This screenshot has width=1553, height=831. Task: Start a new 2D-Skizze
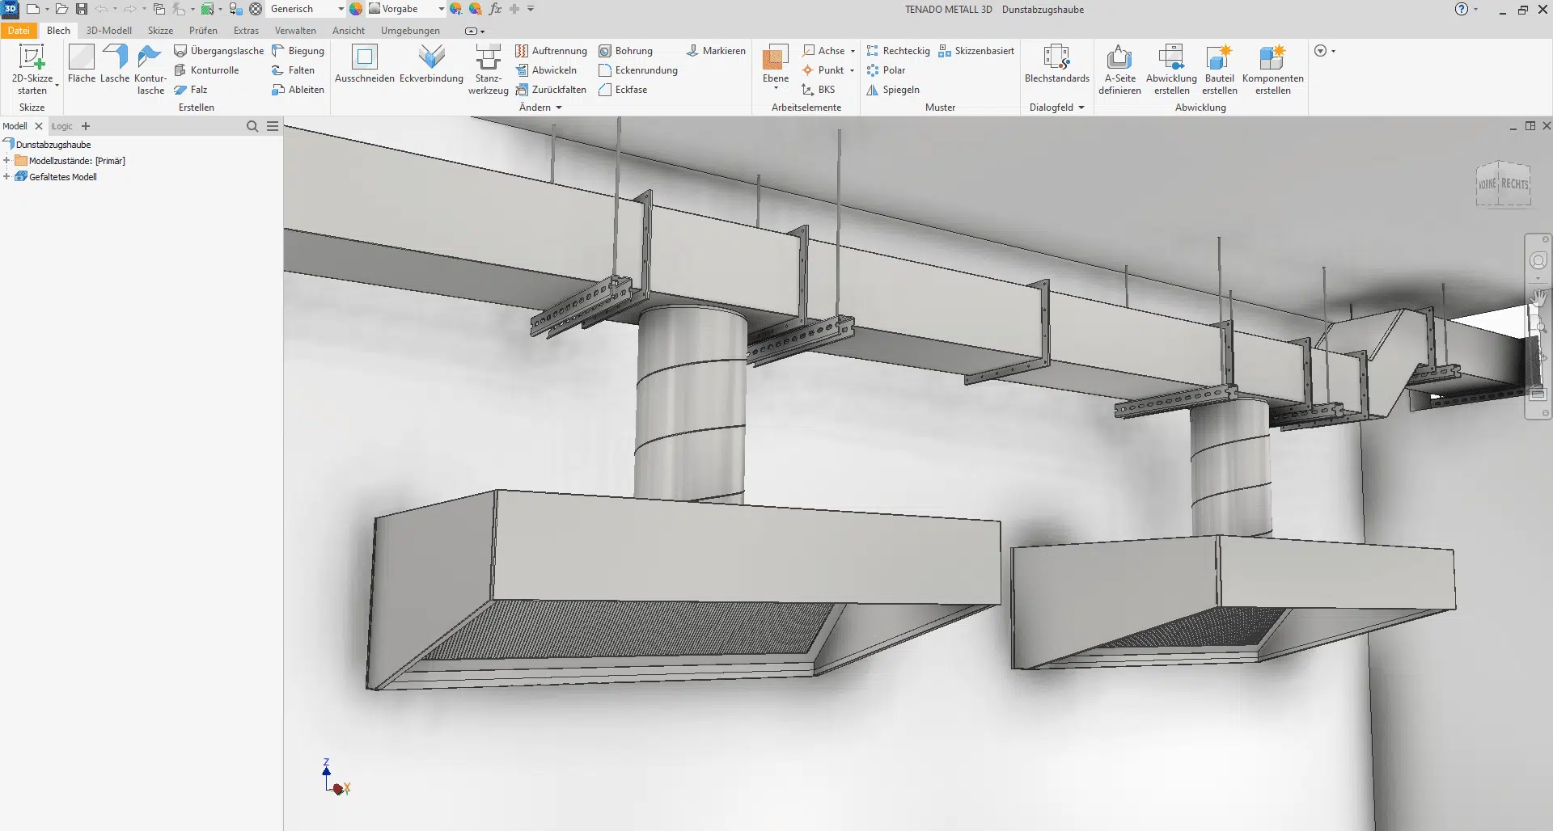point(32,68)
